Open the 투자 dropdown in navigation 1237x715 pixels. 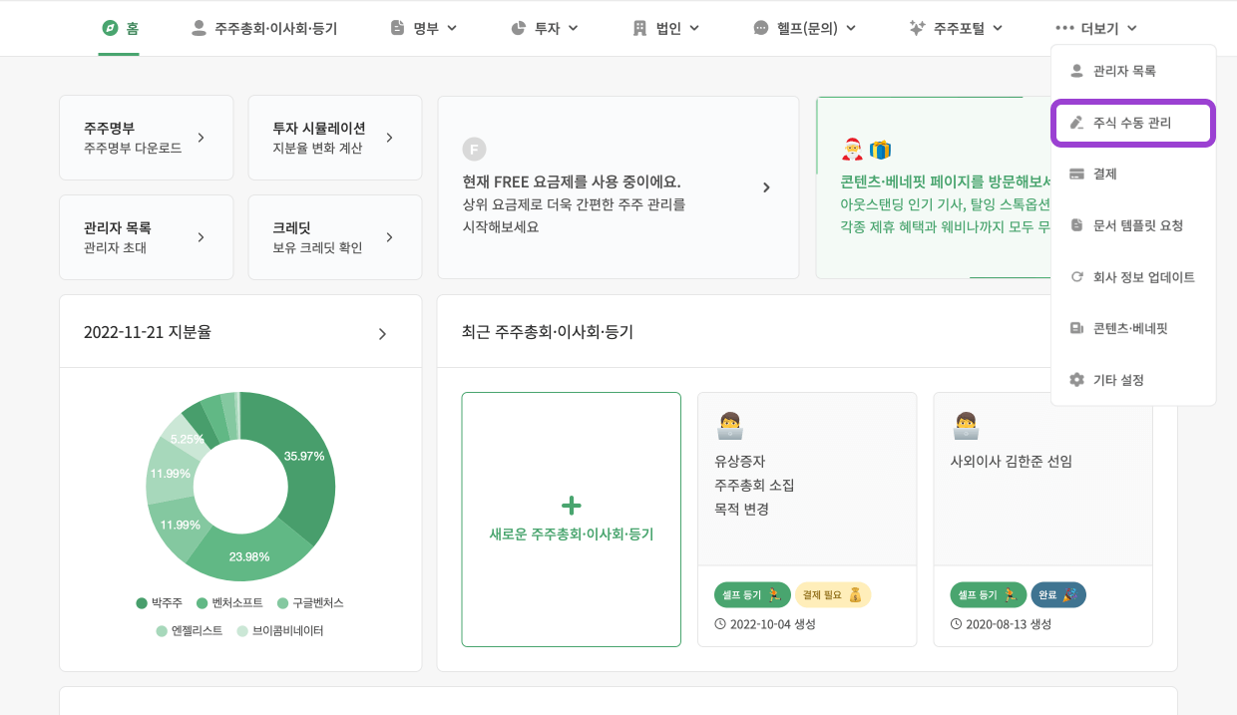pos(545,28)
